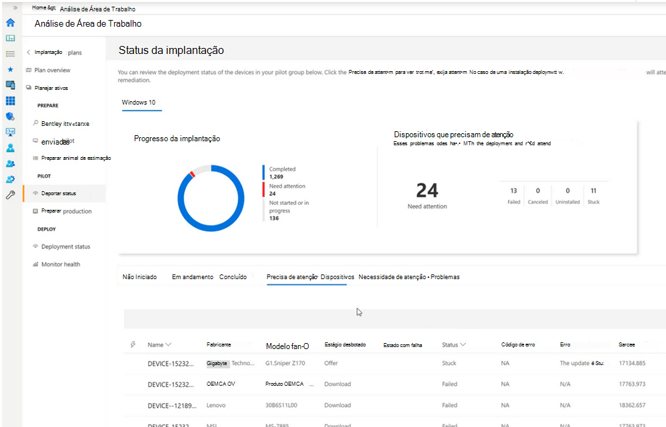666x427 pixels.
Task: Open Planejar ativos in the side menu
Action: [51, 88]
